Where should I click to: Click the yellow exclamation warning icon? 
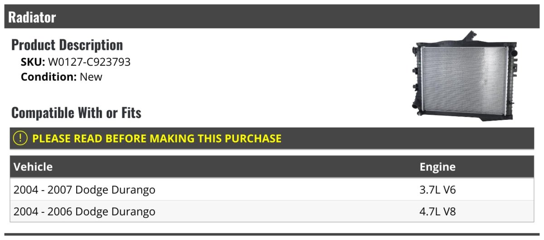[20, 138]
